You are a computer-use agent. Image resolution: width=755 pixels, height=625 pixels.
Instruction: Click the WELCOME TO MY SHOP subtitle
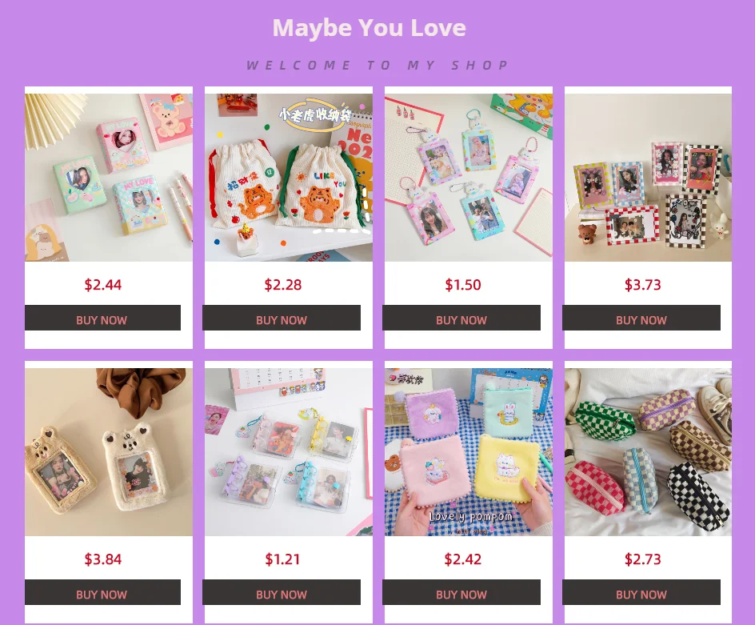[x=378, y=65]
